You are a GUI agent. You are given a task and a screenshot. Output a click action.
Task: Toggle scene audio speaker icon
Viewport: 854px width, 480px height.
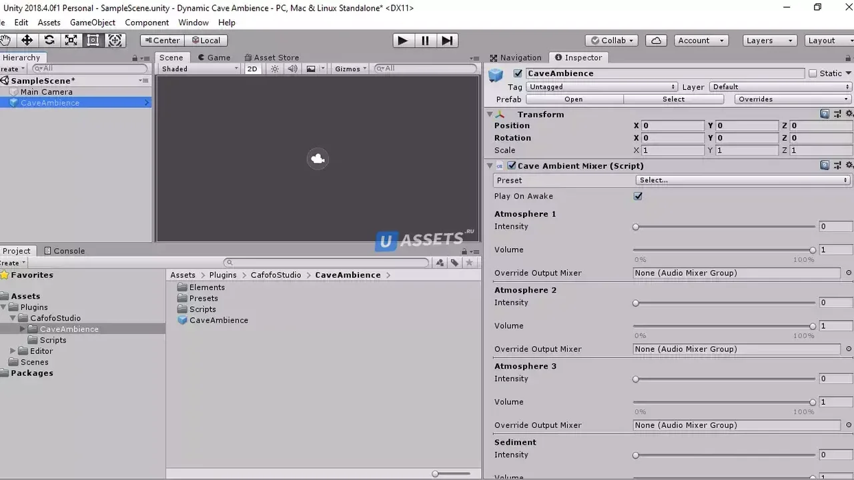[292, 69]
